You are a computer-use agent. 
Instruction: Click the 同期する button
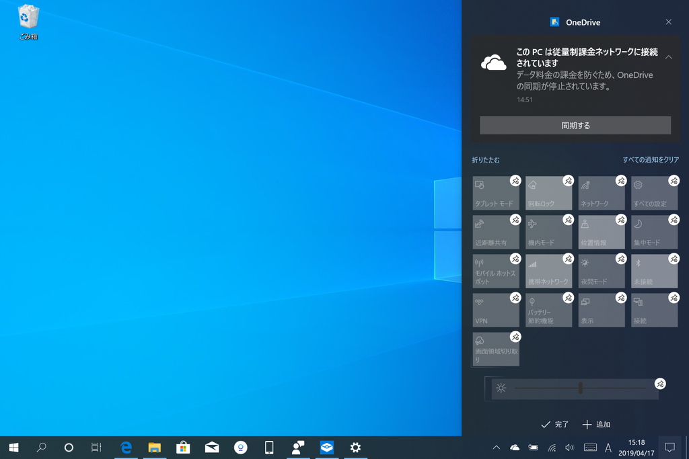click(x=575, y=126)
